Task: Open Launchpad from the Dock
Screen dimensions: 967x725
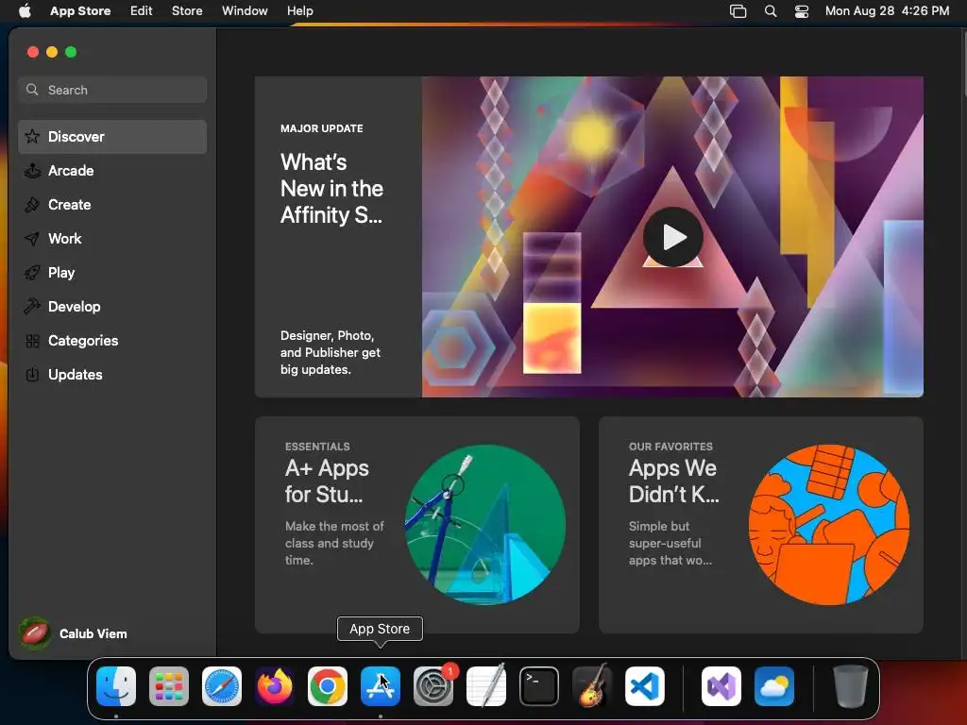Action: coord(169,686)
